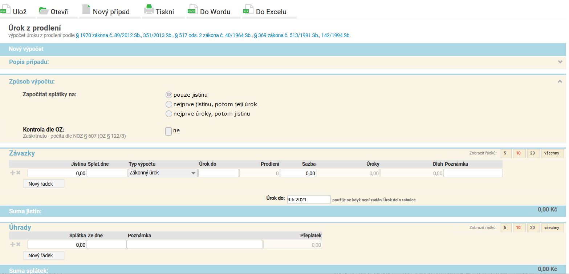The image size is (569, 274).
Task: Print using the Tiskni printer icon
Action: pyautogui.click(x=149, y=9)
